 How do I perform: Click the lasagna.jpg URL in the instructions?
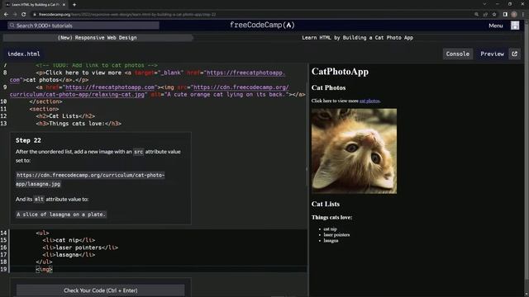coord(90,180)
